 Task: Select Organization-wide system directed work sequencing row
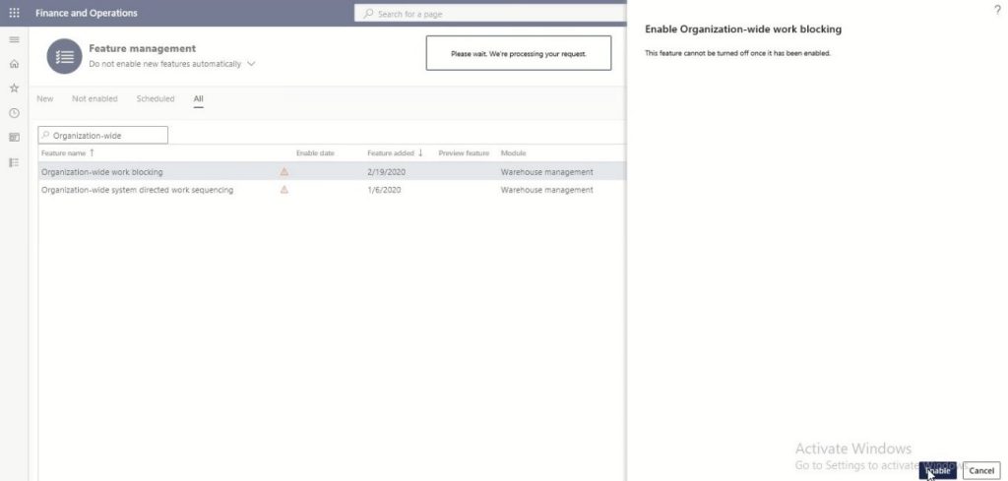coord(137,190)
